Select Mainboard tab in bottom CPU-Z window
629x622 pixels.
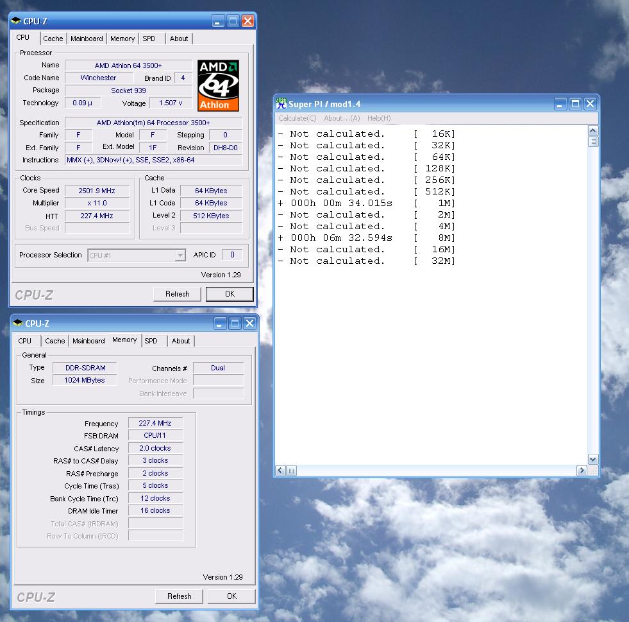tap(88, 341)
